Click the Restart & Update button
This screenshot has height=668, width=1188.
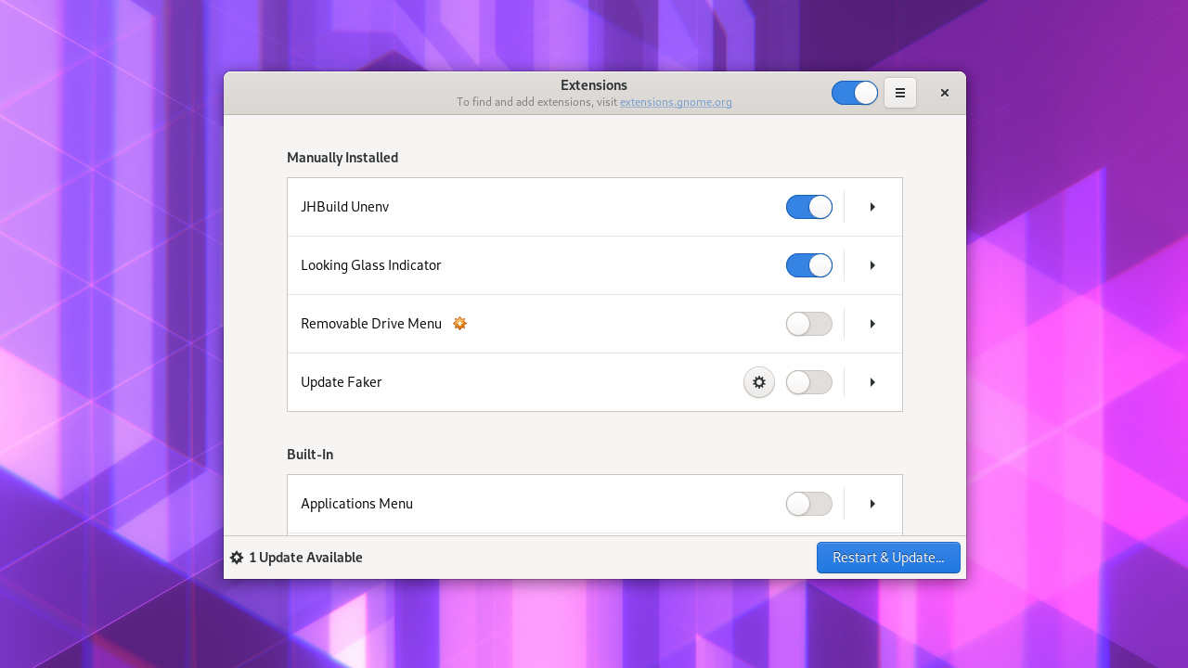pos(887,558)
